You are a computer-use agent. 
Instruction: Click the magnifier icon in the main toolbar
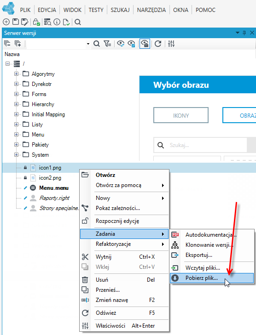click(78, 22)
